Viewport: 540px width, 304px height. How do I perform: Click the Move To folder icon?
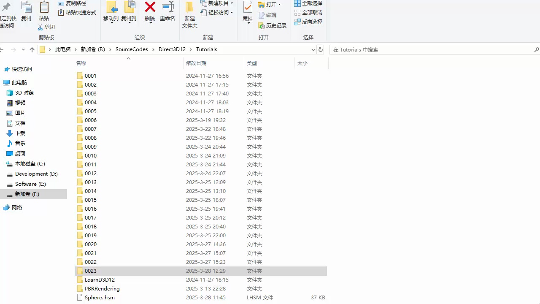[111, 8]
